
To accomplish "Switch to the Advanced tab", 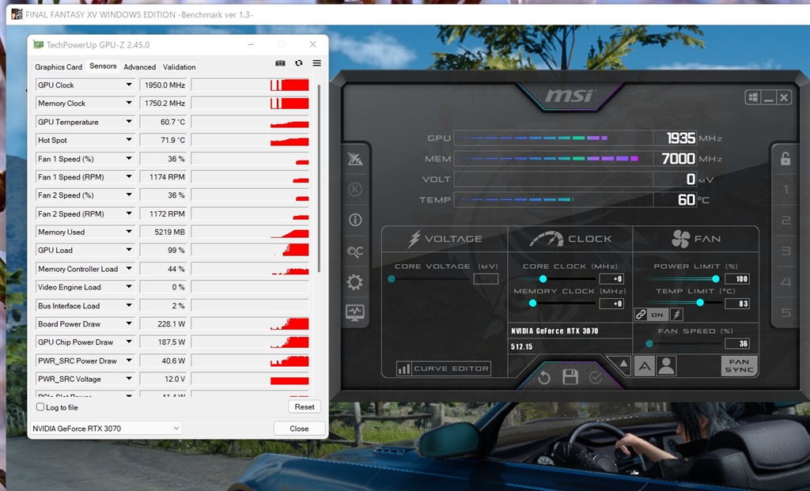I will pos(139,66).
